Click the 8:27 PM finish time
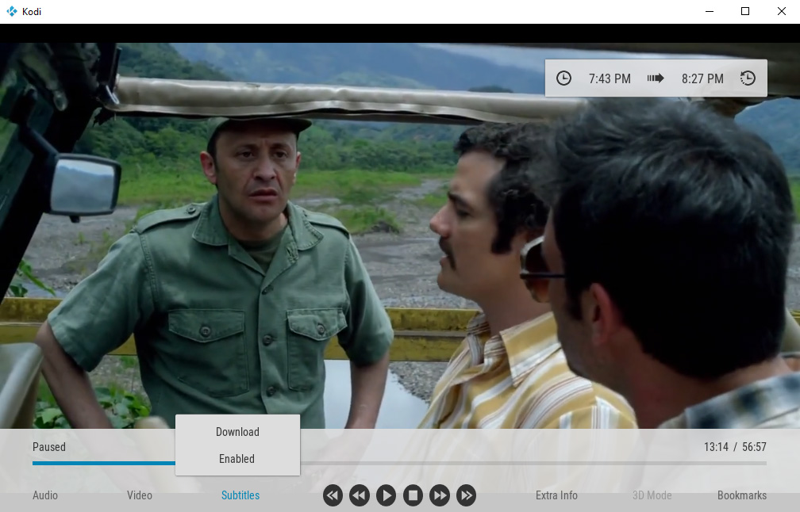 click(702, 78)
